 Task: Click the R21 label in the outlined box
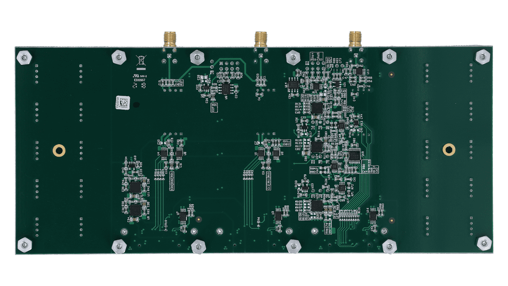coord(214,105)
